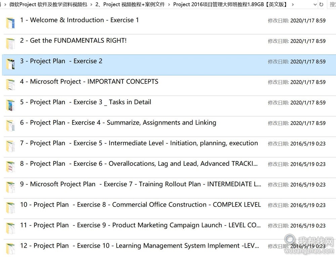Screen dimensions: 336x257
Task: Expand the chevron after 2、Project 视频教程+案例文件
Action: coord(169,4)
